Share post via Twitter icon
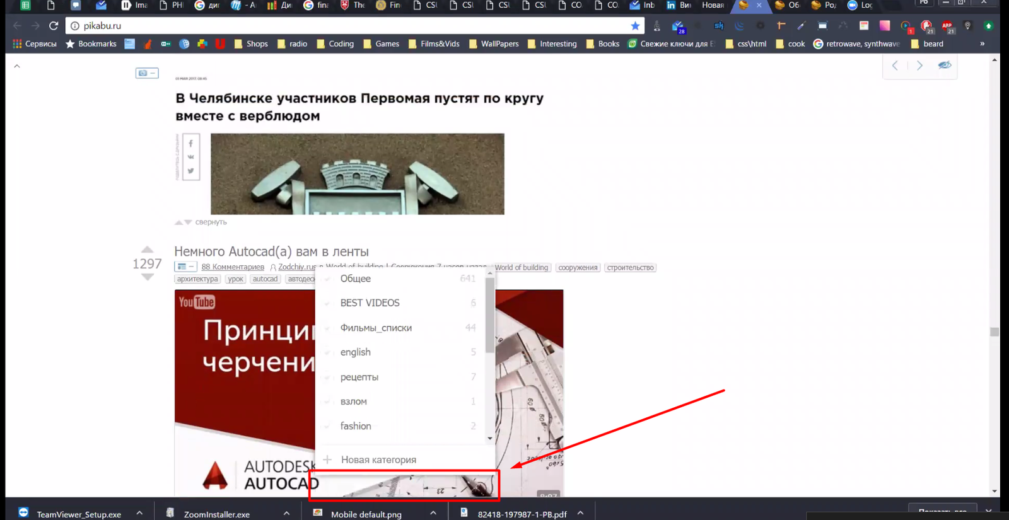This screenshot has height=520, width=1009. [190, 171]
